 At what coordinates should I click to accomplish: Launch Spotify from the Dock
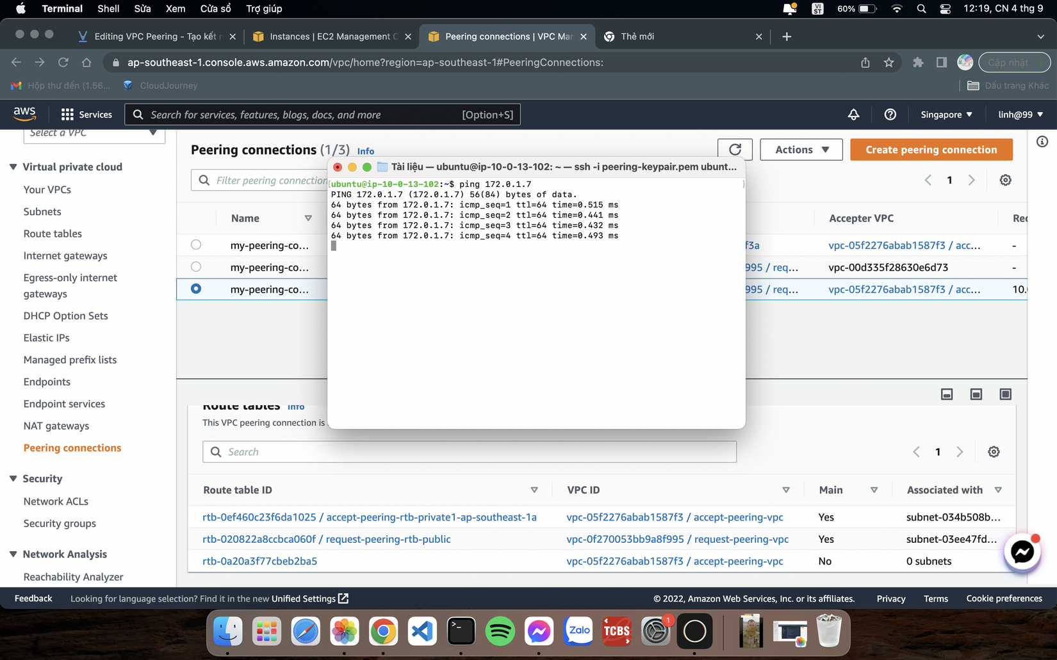(x=500, y=632)
